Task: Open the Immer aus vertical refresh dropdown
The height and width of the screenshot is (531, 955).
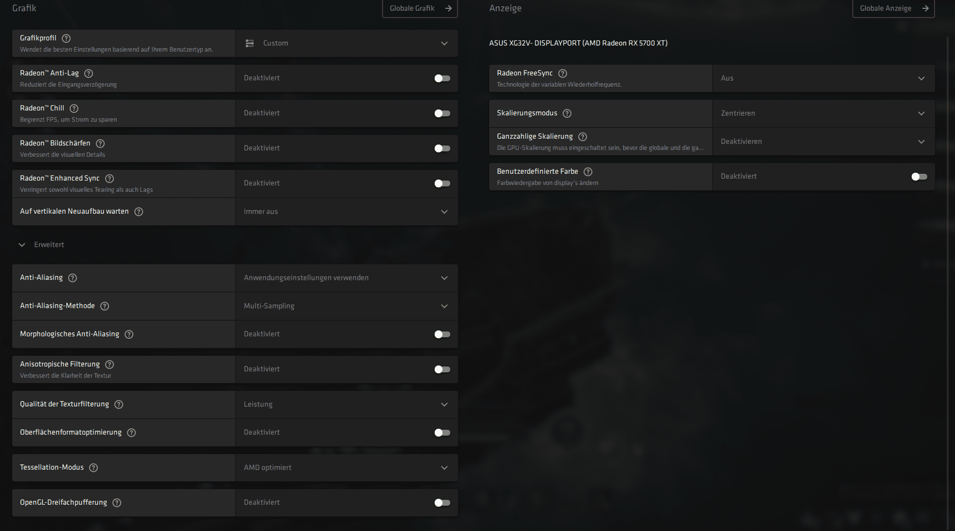Action: (x=347, y=212)
